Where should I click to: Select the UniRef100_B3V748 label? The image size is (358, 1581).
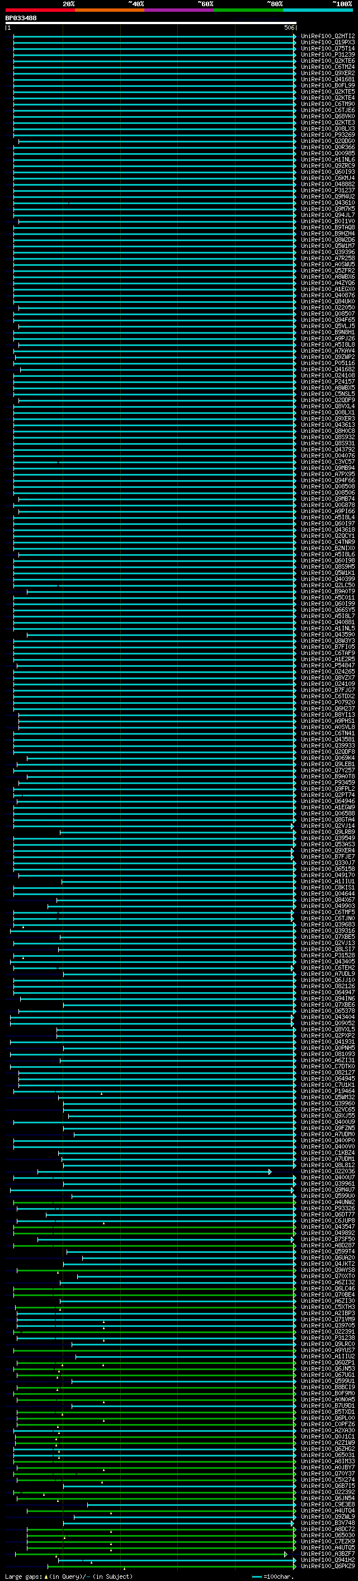(x=328, y=1523)
